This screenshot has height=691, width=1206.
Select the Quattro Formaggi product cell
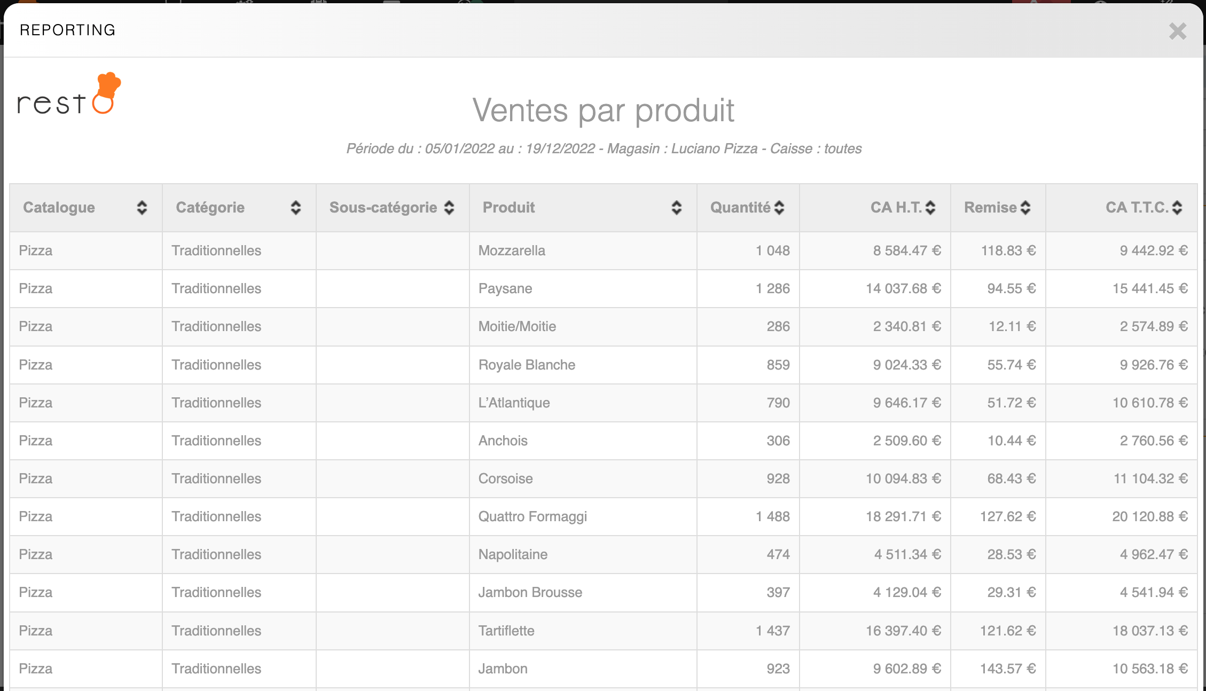[x=532, y=516]
